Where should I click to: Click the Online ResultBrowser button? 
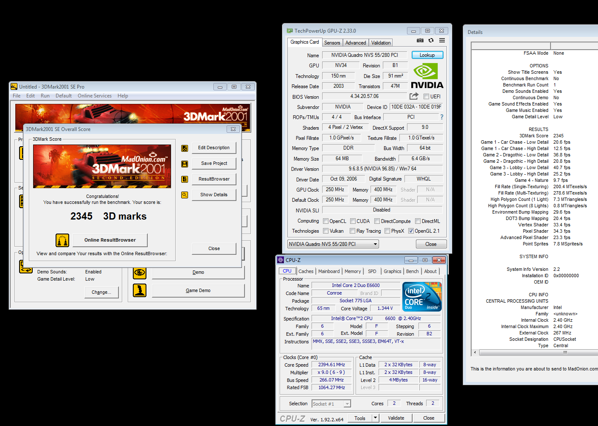[110, 240]
